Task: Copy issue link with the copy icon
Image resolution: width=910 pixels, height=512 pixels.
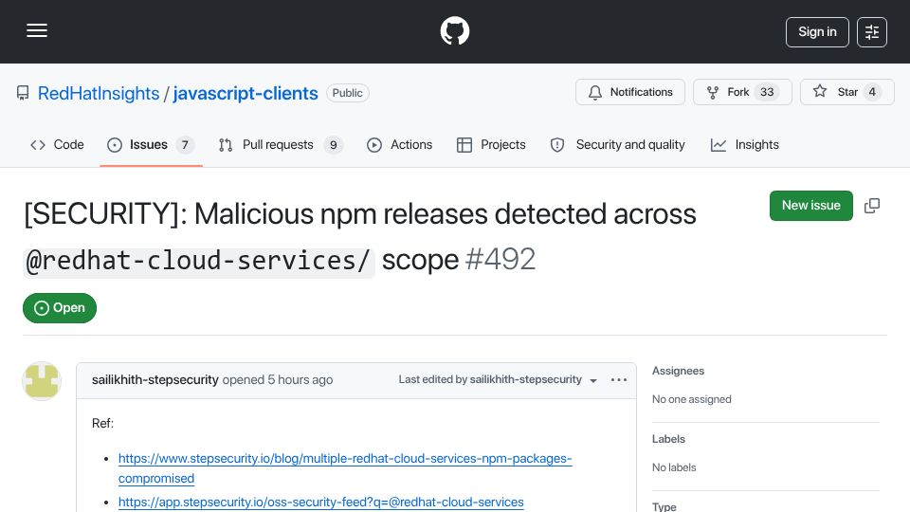Action: [x=872, y=206]
